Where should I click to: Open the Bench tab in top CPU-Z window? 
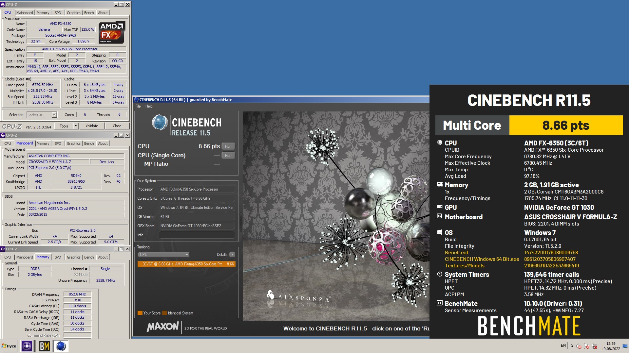[x=89, y=13]
